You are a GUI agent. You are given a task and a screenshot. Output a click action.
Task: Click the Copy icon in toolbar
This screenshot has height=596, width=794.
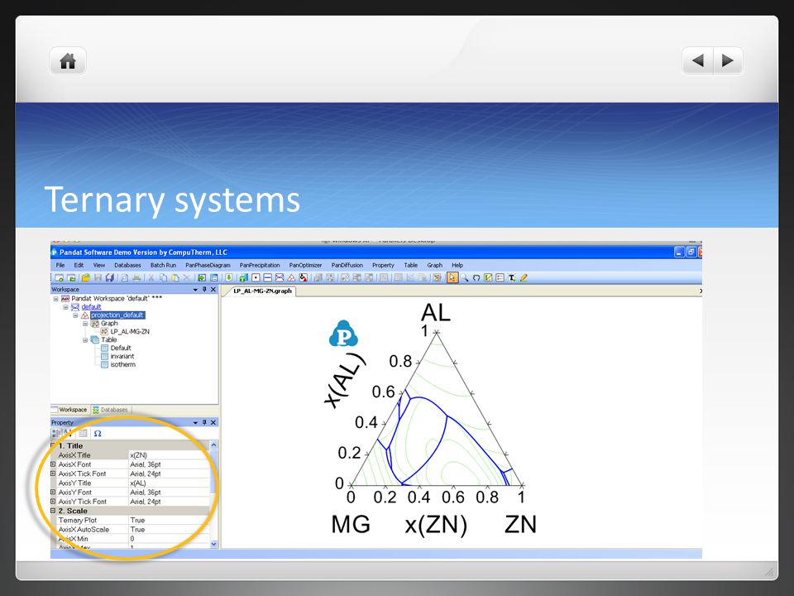click(x=163, y=278)
